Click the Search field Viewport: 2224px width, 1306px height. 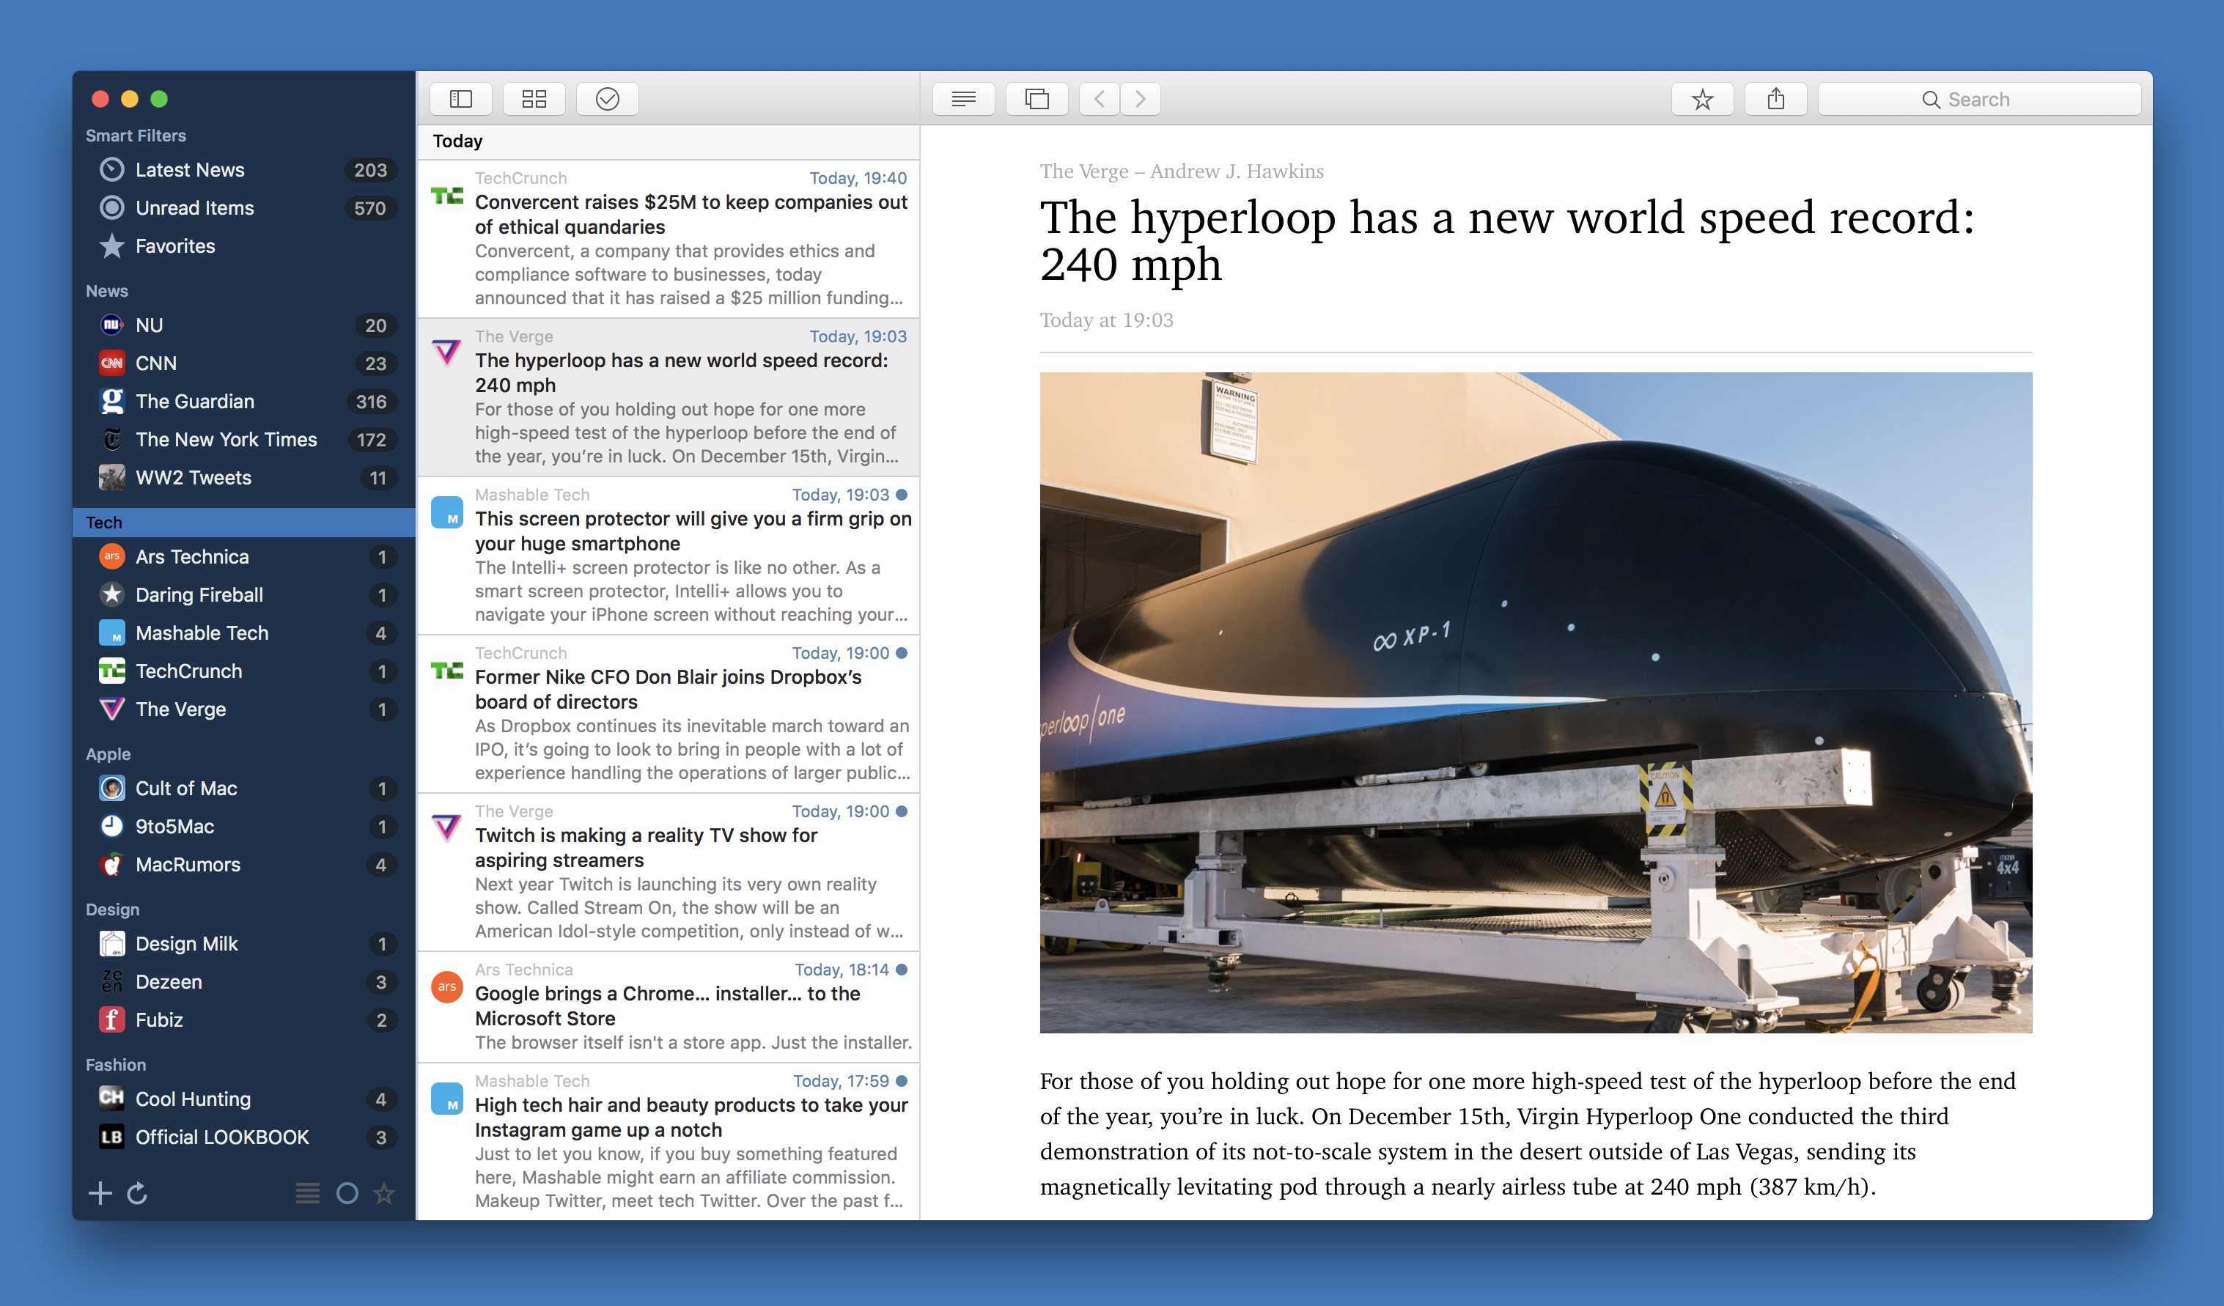1978,99
